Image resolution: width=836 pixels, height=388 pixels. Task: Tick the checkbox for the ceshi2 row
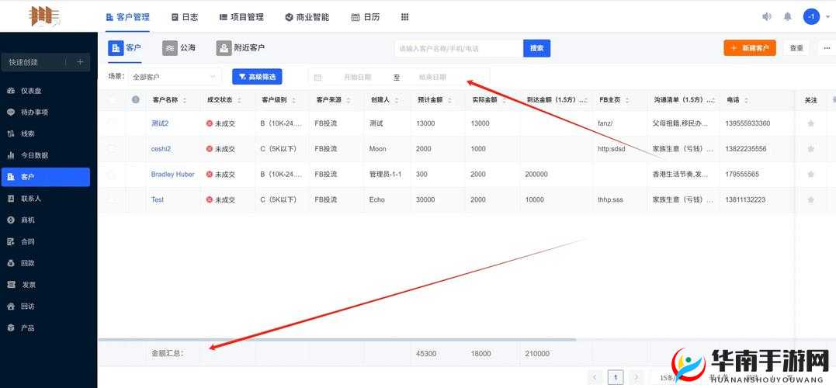click(x=112, y=149)
